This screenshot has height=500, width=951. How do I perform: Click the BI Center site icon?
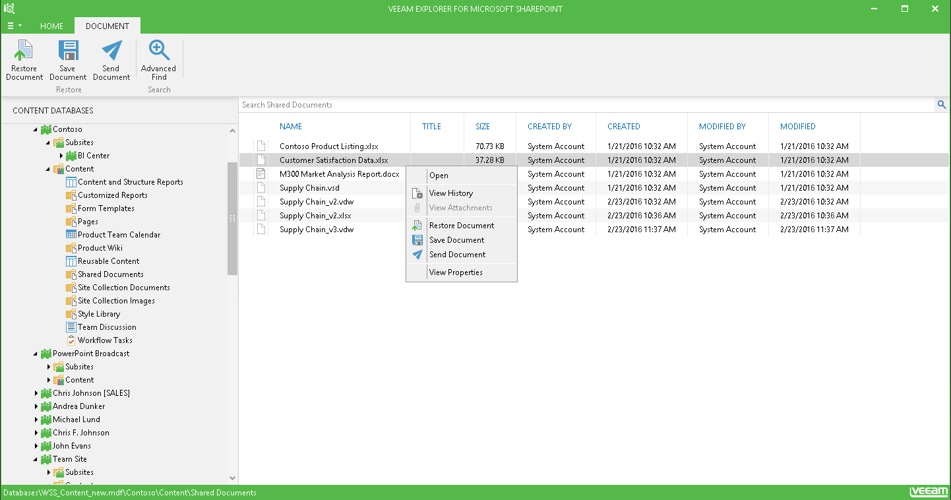click(x=71, y=156)
